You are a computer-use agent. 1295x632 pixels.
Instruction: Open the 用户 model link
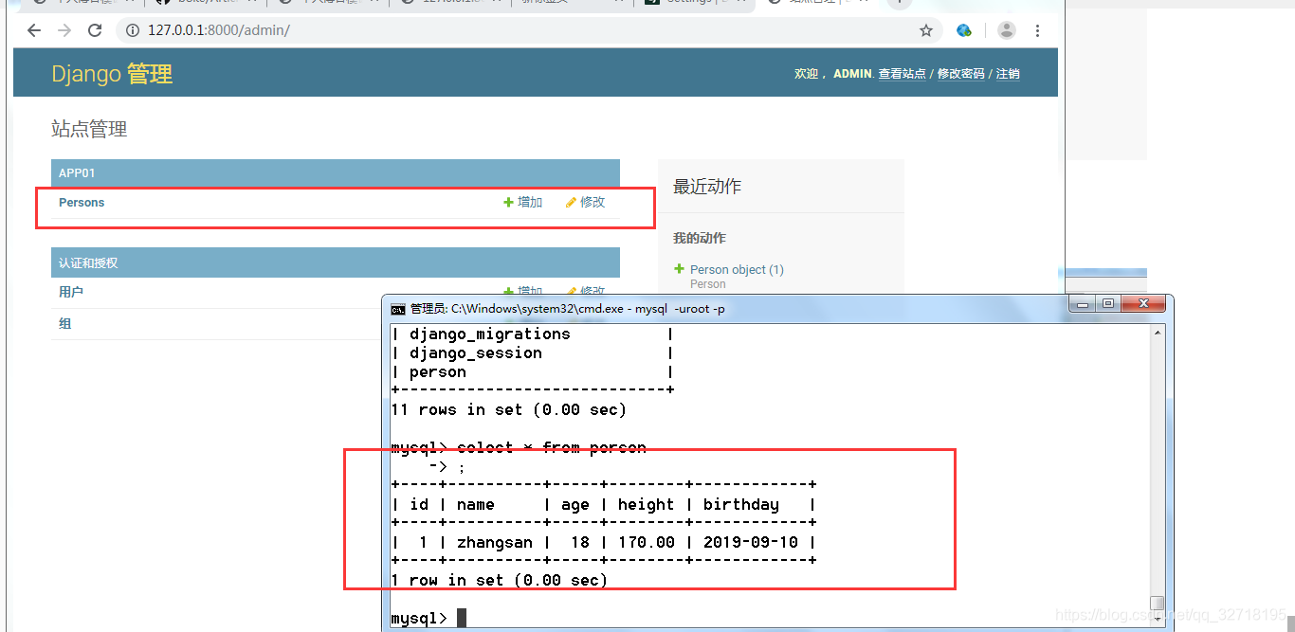click(71, 292)
